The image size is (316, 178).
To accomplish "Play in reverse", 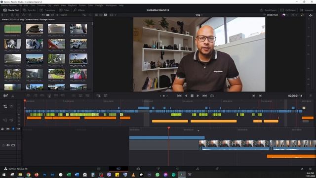I will pos(186,96).
